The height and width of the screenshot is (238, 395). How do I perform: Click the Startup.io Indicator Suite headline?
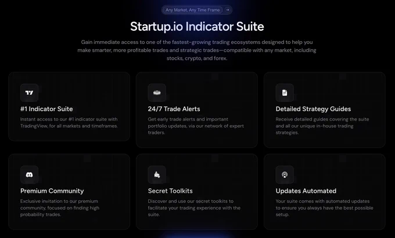pyautogui.click(x=197, y=27)
